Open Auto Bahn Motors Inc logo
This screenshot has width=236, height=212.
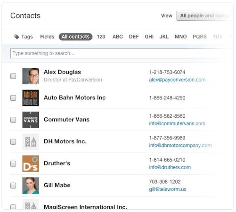[31, 98]
